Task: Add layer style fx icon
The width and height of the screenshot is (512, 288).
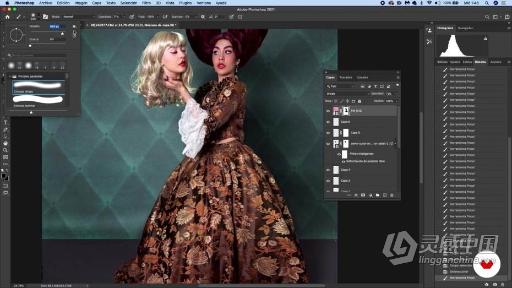Action: (x=356, y=195)
